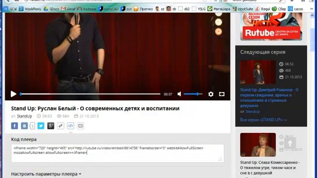
Task: Click inside the player embed code field
Action: click(x=117, y=153)
